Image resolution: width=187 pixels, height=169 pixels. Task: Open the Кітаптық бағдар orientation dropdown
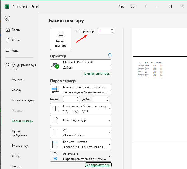81,120
